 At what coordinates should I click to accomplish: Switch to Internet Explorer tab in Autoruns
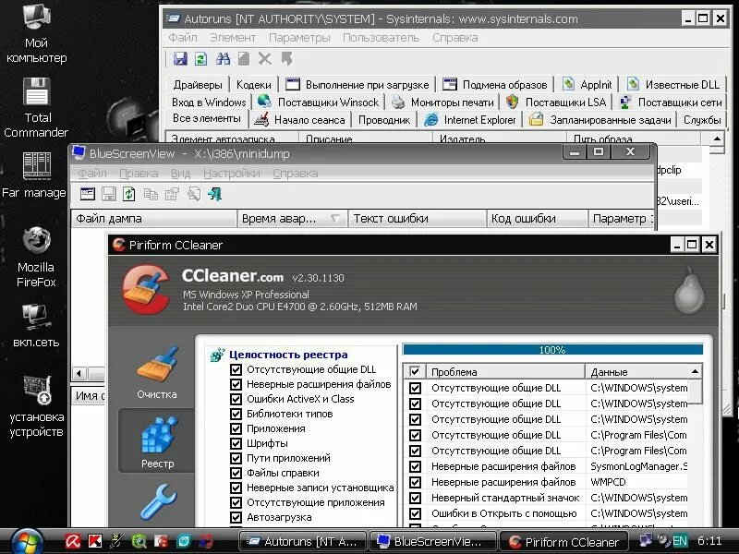coord(470,120)
